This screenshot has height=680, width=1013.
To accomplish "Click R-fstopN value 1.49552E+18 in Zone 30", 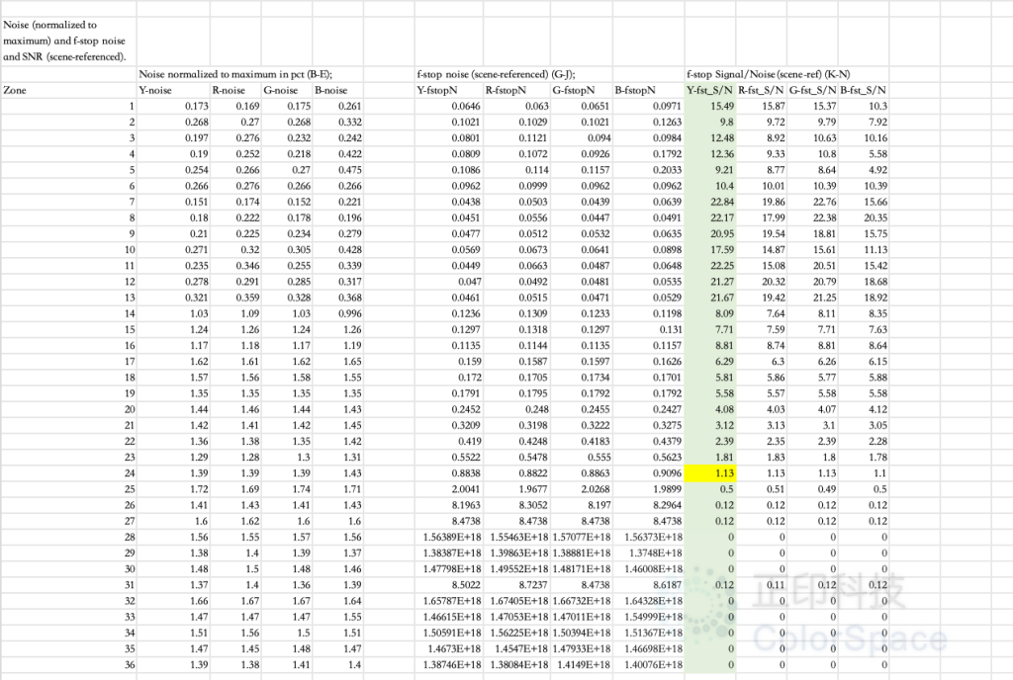I will 516,569.
